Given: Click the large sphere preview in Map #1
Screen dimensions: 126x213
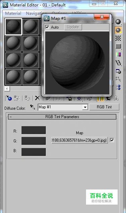Looking at the screenshot, I should click(x=77, y=63).
